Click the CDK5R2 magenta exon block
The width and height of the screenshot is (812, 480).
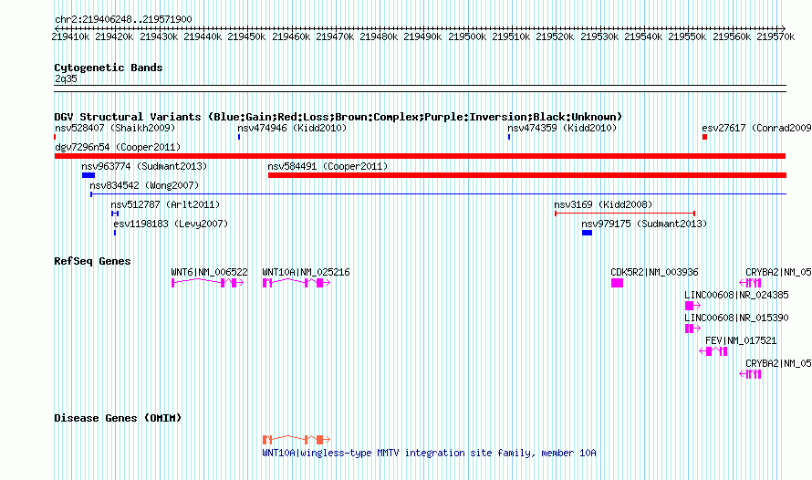tap(617, 283)
